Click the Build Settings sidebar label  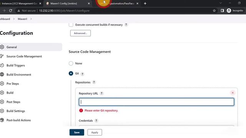click(x=16, y=111)
